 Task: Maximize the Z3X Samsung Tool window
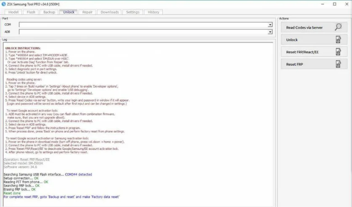point(334,4)
